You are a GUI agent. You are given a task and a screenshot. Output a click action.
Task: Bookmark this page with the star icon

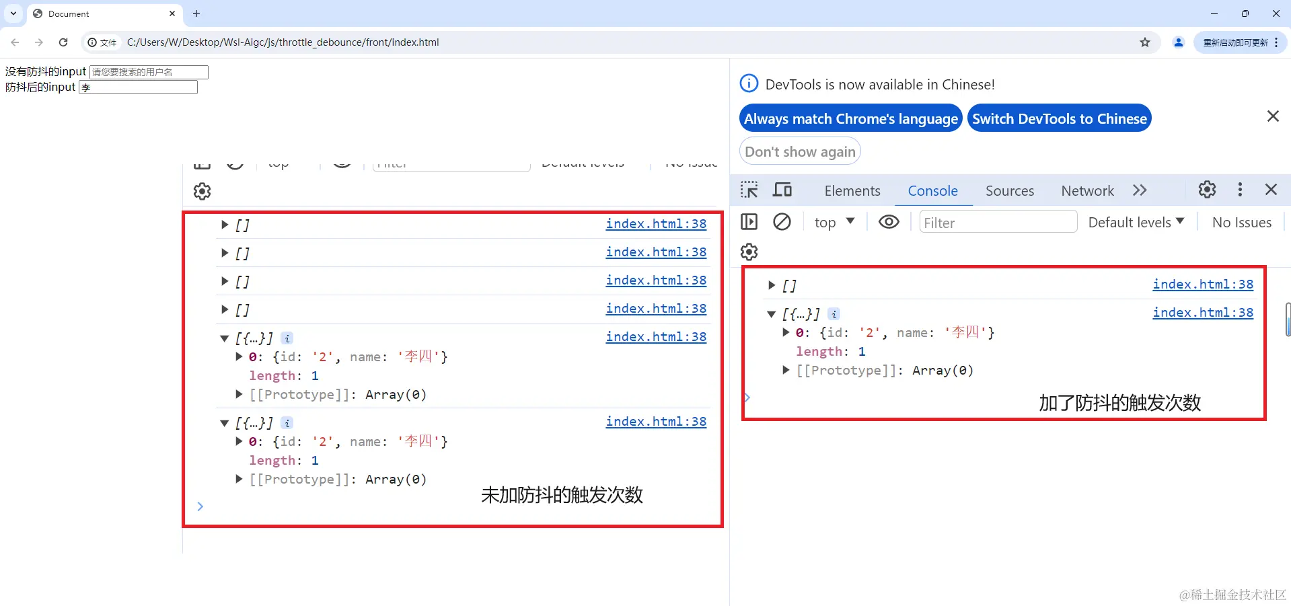click(x=1145, y=42)
